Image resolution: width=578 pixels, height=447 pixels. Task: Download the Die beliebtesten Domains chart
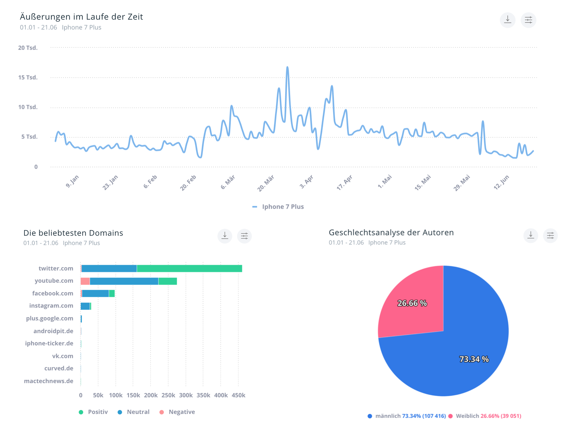click(225, 236)
